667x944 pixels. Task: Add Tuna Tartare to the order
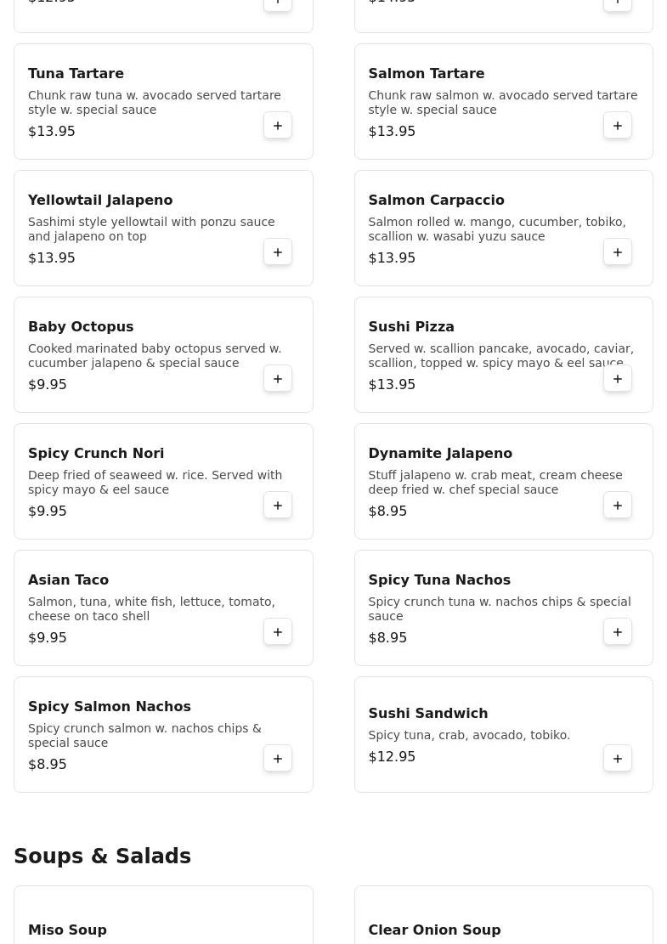pyautogui.click(x=278, y=126)
